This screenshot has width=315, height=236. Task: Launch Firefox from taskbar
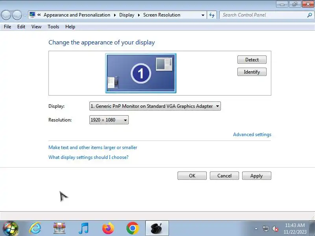click(108, 229)
